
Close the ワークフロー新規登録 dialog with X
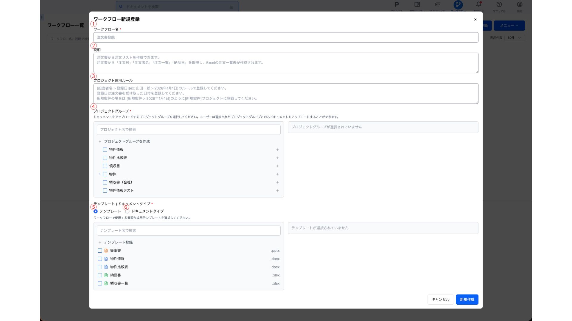475,20
